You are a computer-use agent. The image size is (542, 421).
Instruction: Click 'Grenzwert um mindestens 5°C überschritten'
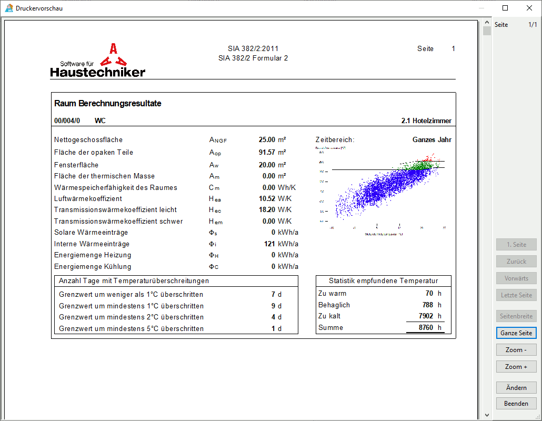tap(132, 329)
